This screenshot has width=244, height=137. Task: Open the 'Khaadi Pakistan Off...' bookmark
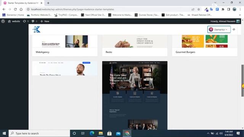coord(200,15)
